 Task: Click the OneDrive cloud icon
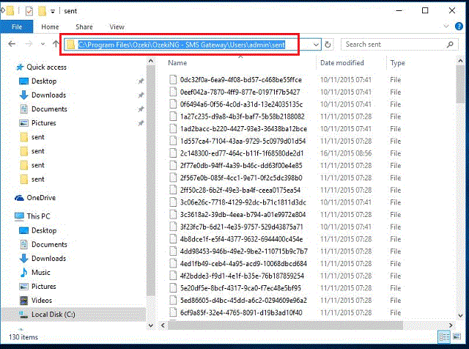20,198
